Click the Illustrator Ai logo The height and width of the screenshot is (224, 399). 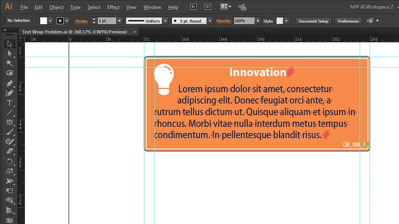click(x=9, y=6)
